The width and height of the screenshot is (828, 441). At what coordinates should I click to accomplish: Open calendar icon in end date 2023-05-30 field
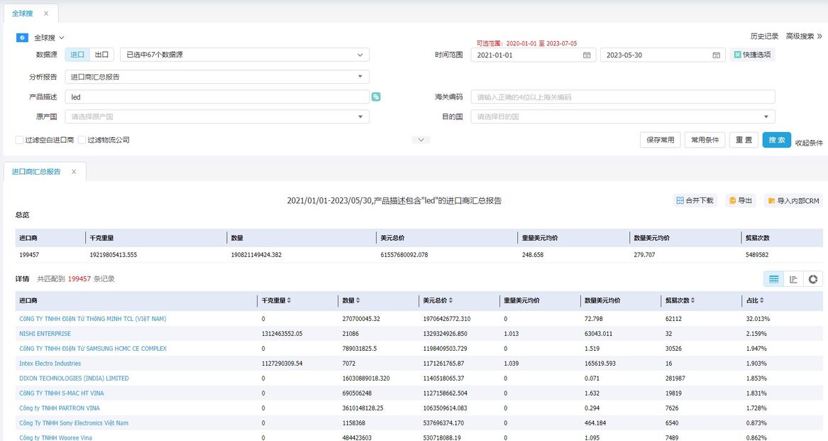(x=716, y=55)
